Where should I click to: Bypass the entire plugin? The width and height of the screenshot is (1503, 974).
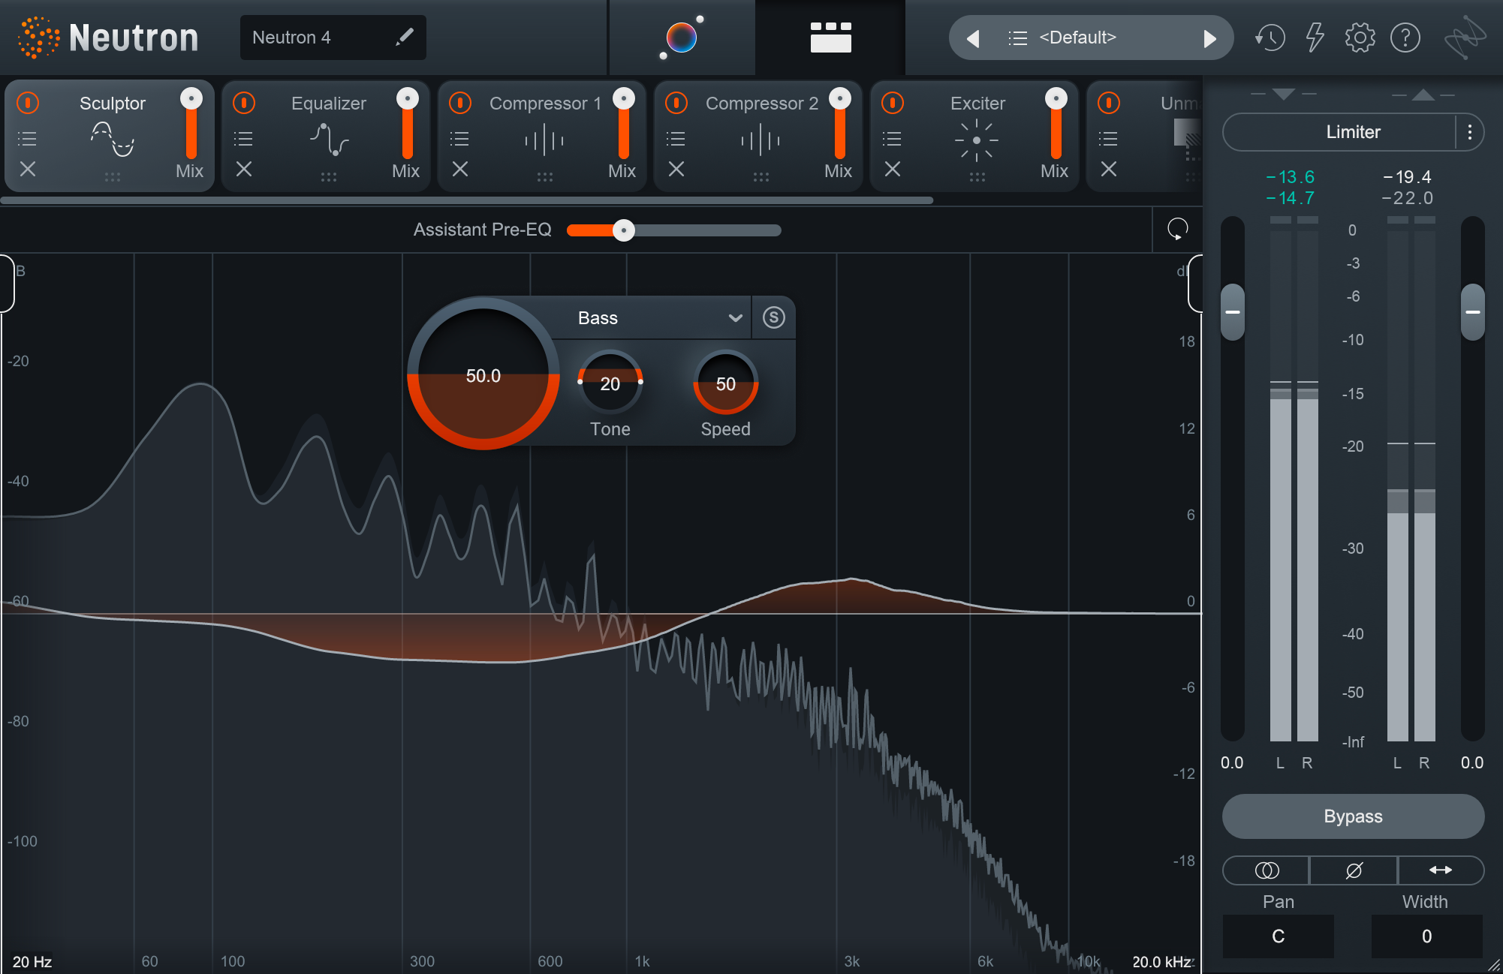[1352, 816]
